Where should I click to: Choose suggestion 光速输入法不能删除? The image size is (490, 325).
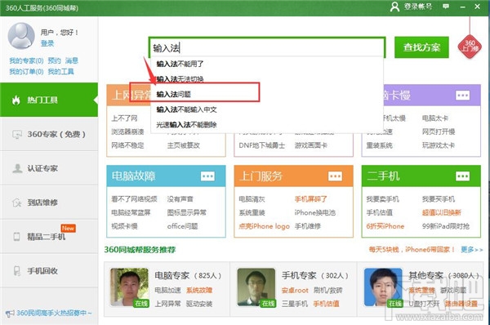(x=267, y=125)
